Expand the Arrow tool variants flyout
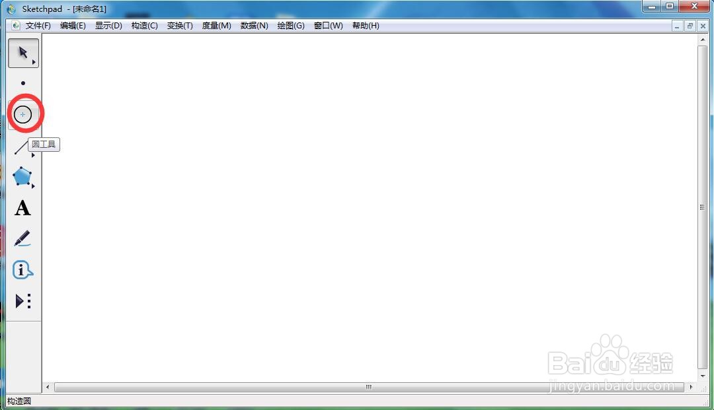Image resolution: width=714 pixels, height=410 pixels. coord(34,62)
